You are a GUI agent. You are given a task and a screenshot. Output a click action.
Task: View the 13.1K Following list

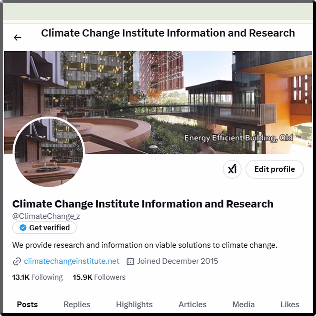(x=37, y=277)
